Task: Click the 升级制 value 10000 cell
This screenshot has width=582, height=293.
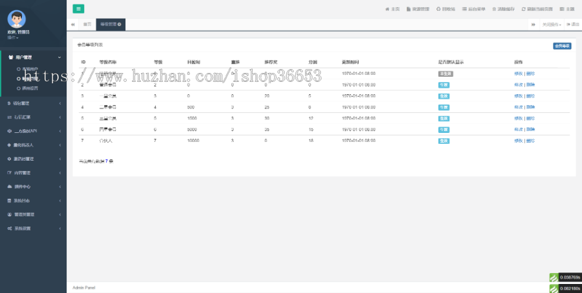Action: [x=193, y=141]
